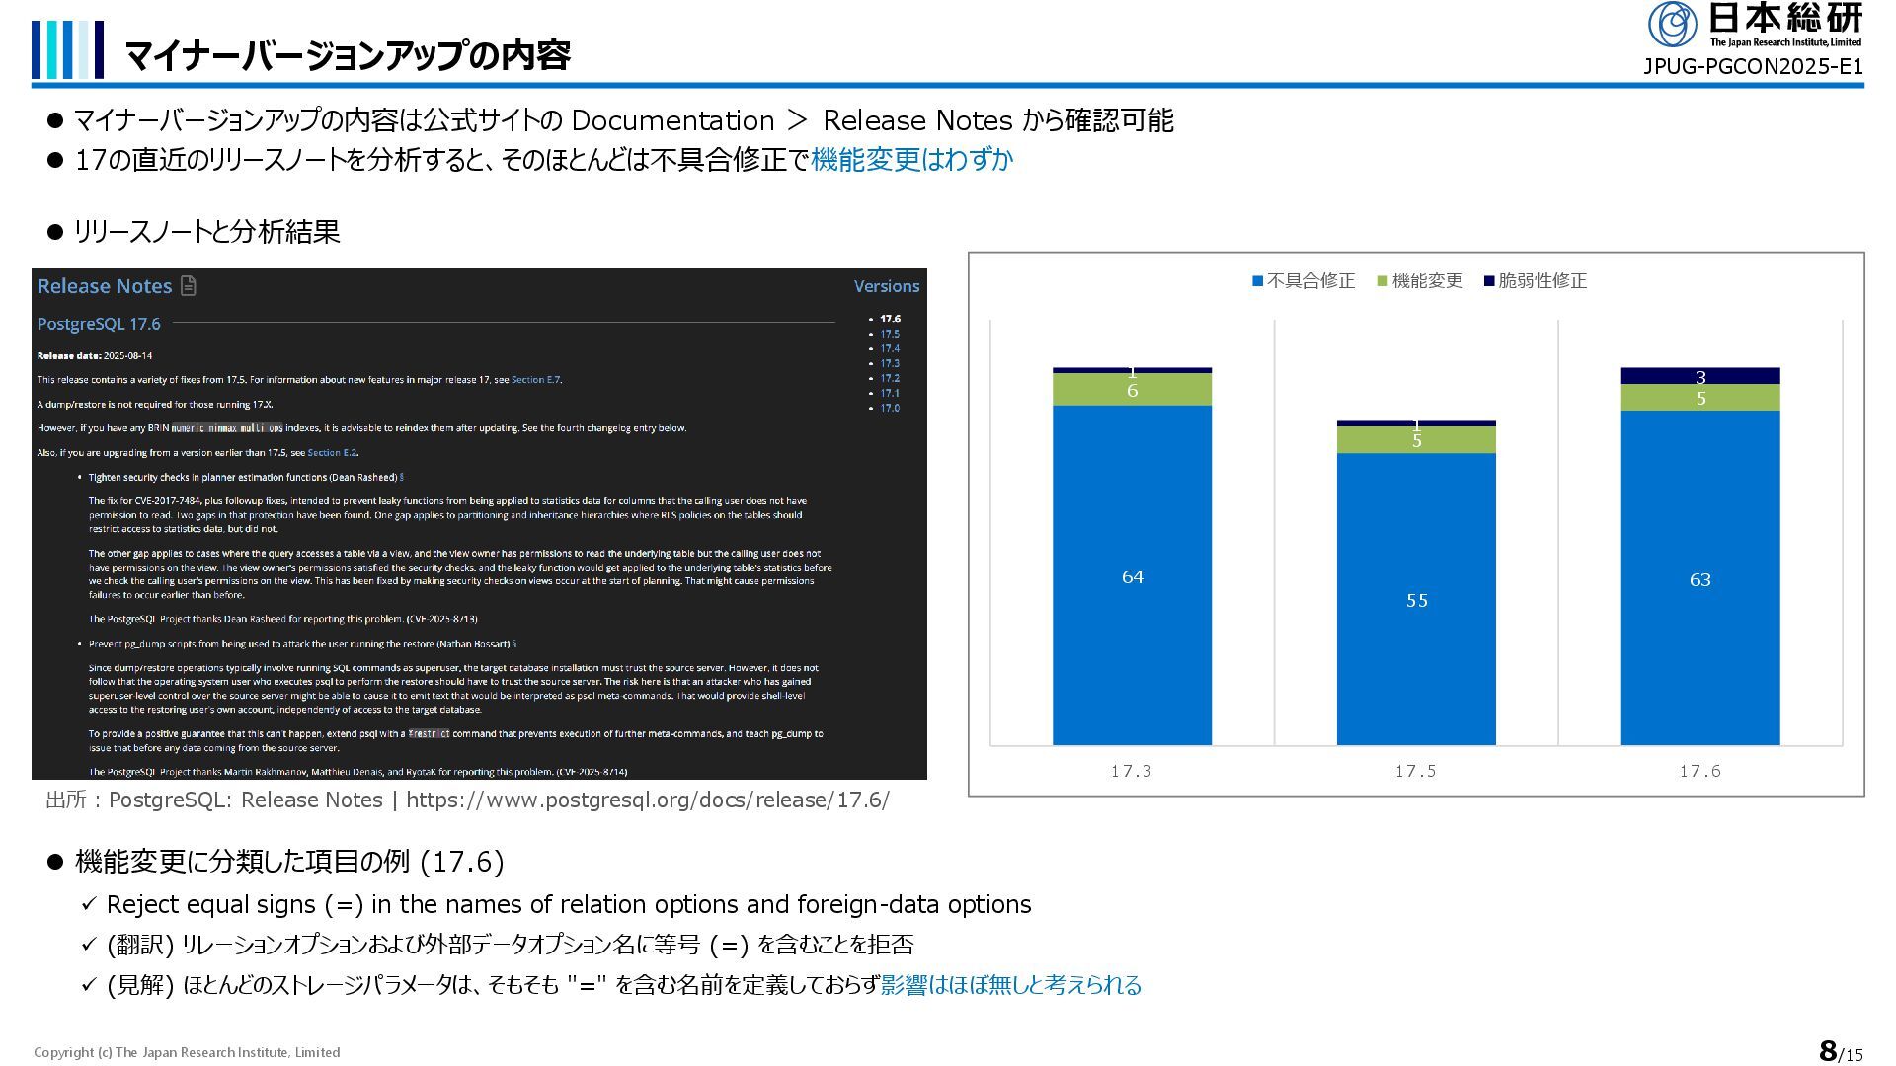Open version 17.4 in Versions list

890,348
